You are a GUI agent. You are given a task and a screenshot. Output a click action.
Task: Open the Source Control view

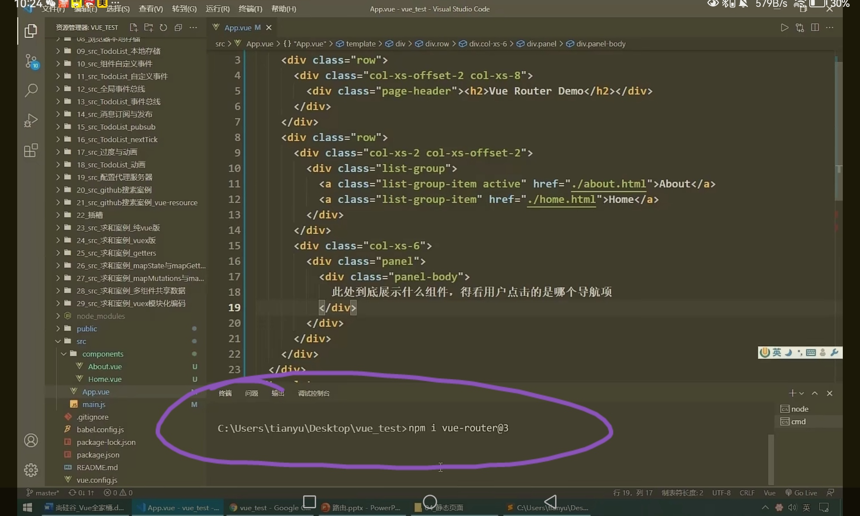pyautogui.click(x=31, y=61)
